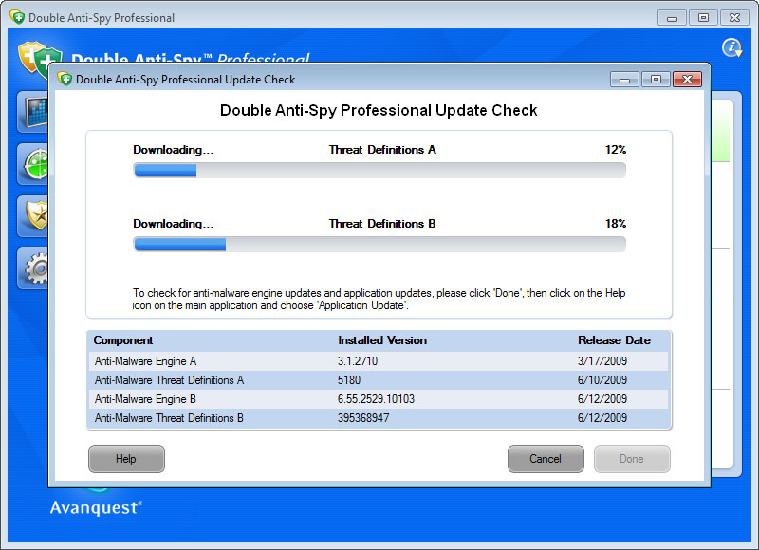This screenshot has width=759, height=550.
Task: Select the Anti-Malware Threat Definitions A row
Action: click(379, 380)
